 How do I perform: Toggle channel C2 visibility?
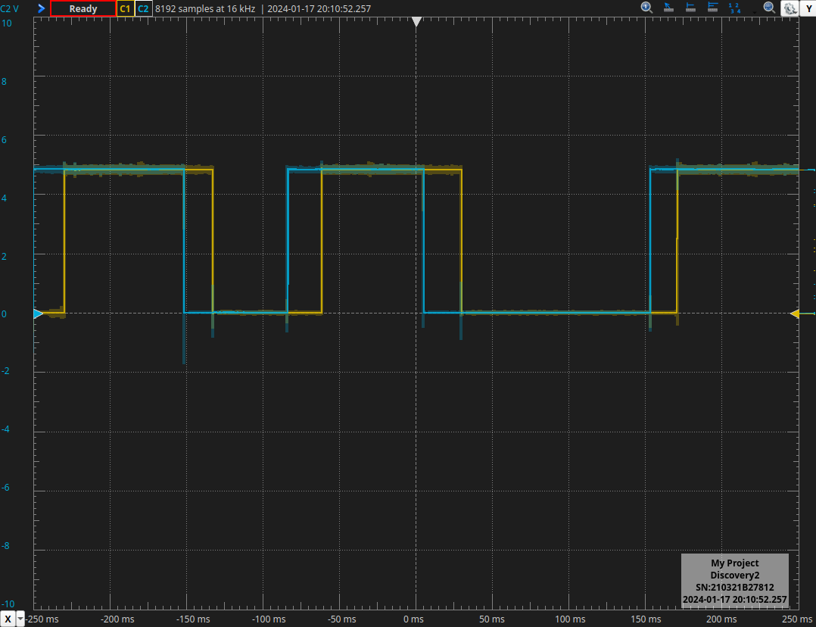pyautogui.click(x=143, y=8)
